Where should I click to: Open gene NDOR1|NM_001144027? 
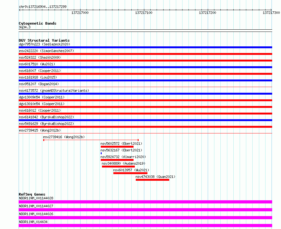(36, 206)
